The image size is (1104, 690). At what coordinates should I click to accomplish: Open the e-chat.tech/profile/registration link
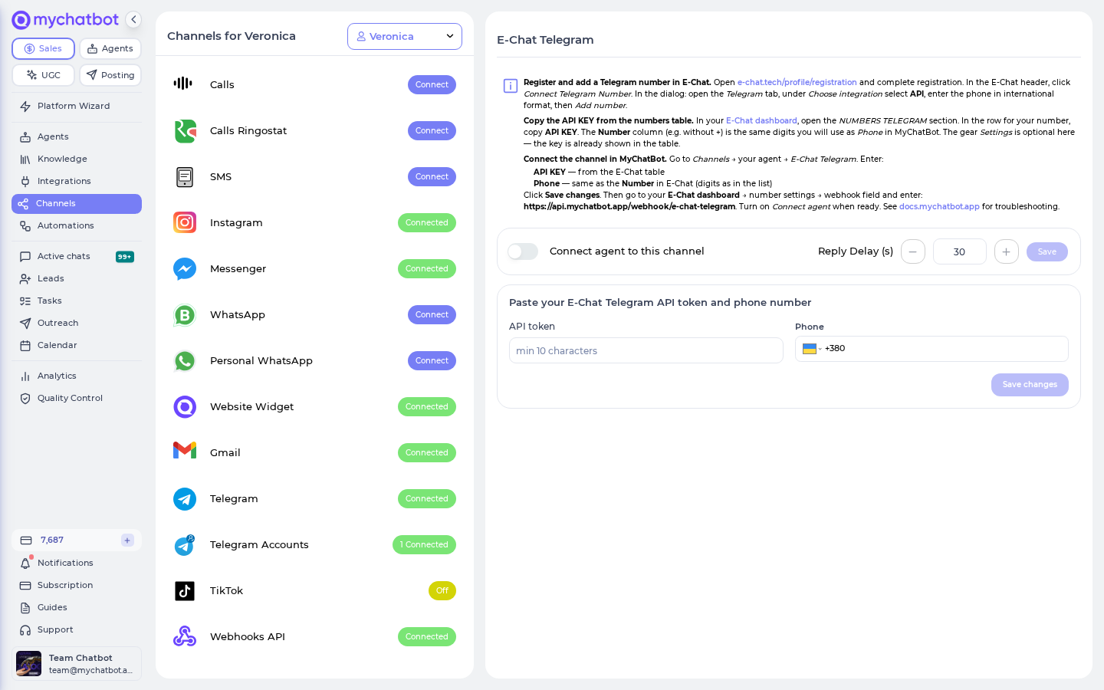tap(797, 82)
